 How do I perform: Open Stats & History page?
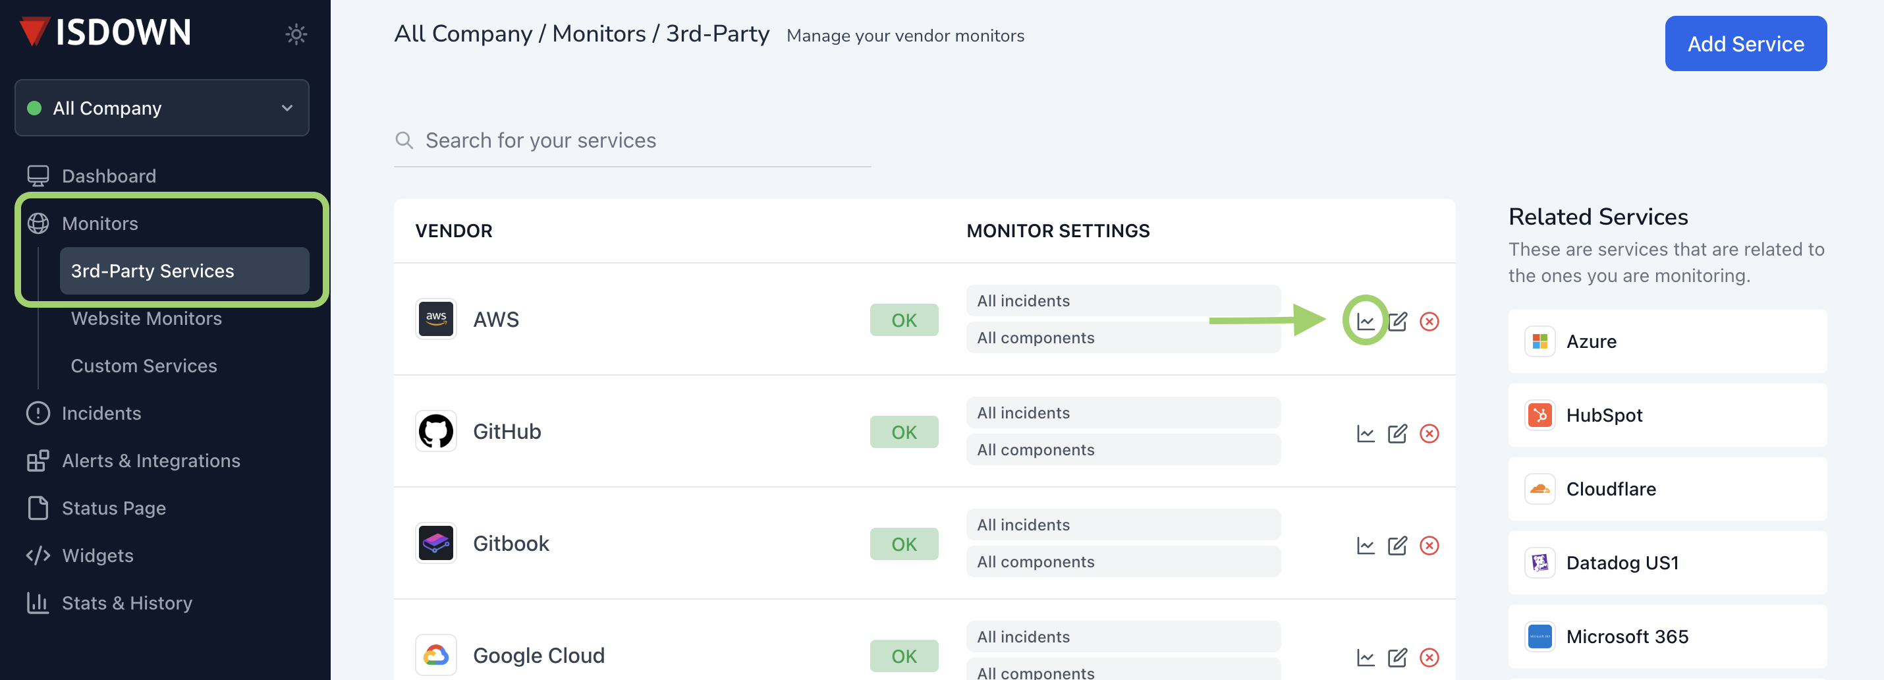coord(126,602)
